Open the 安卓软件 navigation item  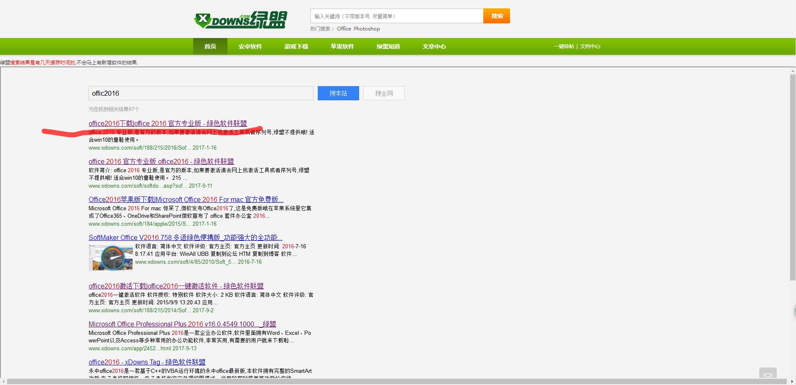[250, 46]
